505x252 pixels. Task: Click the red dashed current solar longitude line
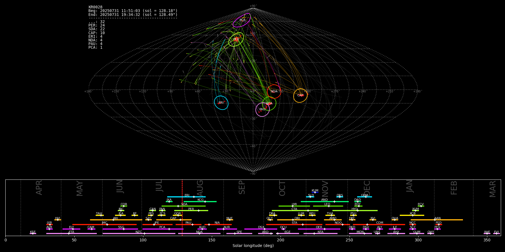182,207
